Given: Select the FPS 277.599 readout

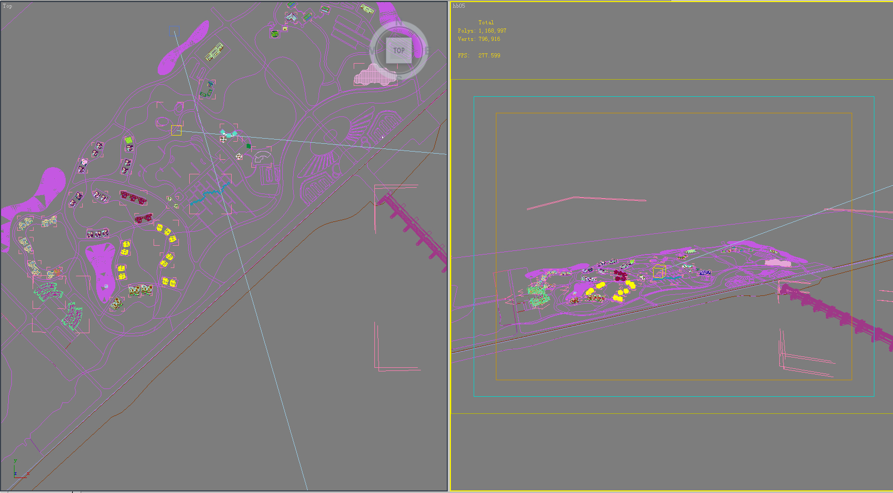Looking at the screenshot, I should [x=479, y=55].
